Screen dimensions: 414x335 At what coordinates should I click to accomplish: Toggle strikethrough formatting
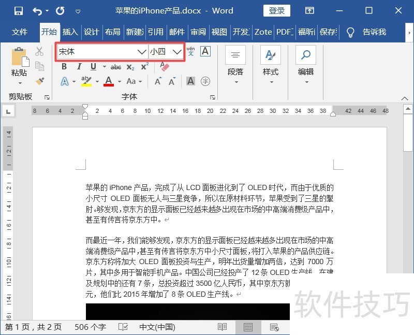point(116,67)
